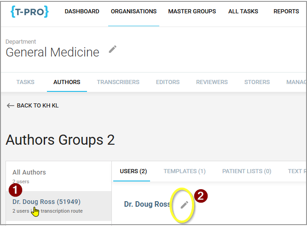Open the Patient Lists (0) tab
The image size is (307, 226).
click(247, 171)
